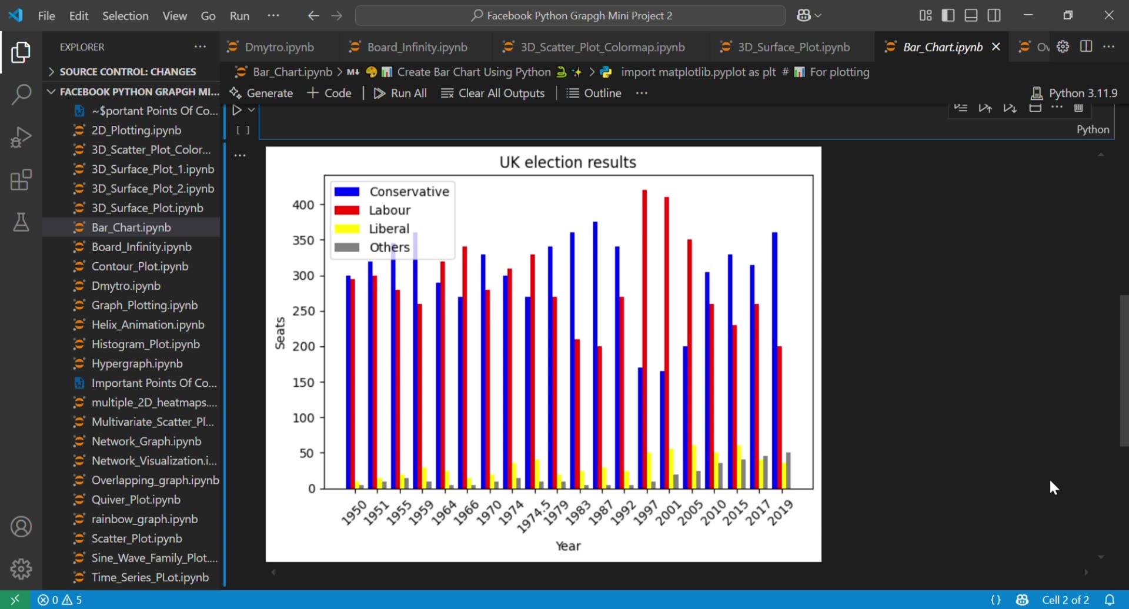
Task: Open the Customize Layout icon in title bar
Action: click(926, 15)
